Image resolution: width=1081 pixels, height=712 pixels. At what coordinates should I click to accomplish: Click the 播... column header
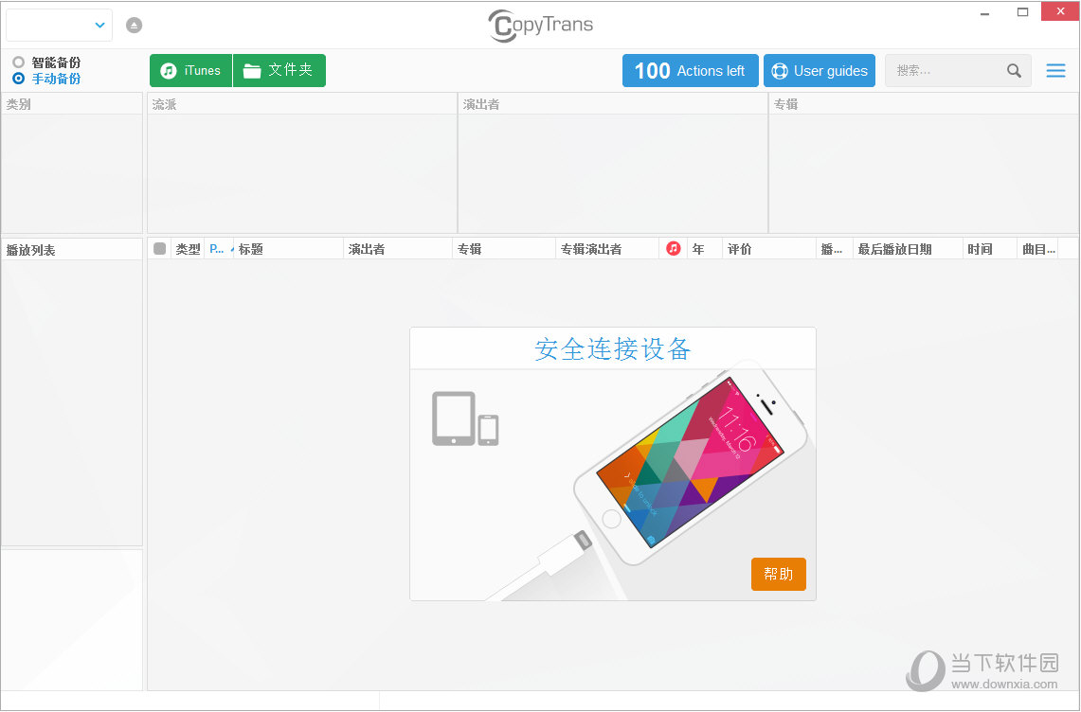[834, 249]
